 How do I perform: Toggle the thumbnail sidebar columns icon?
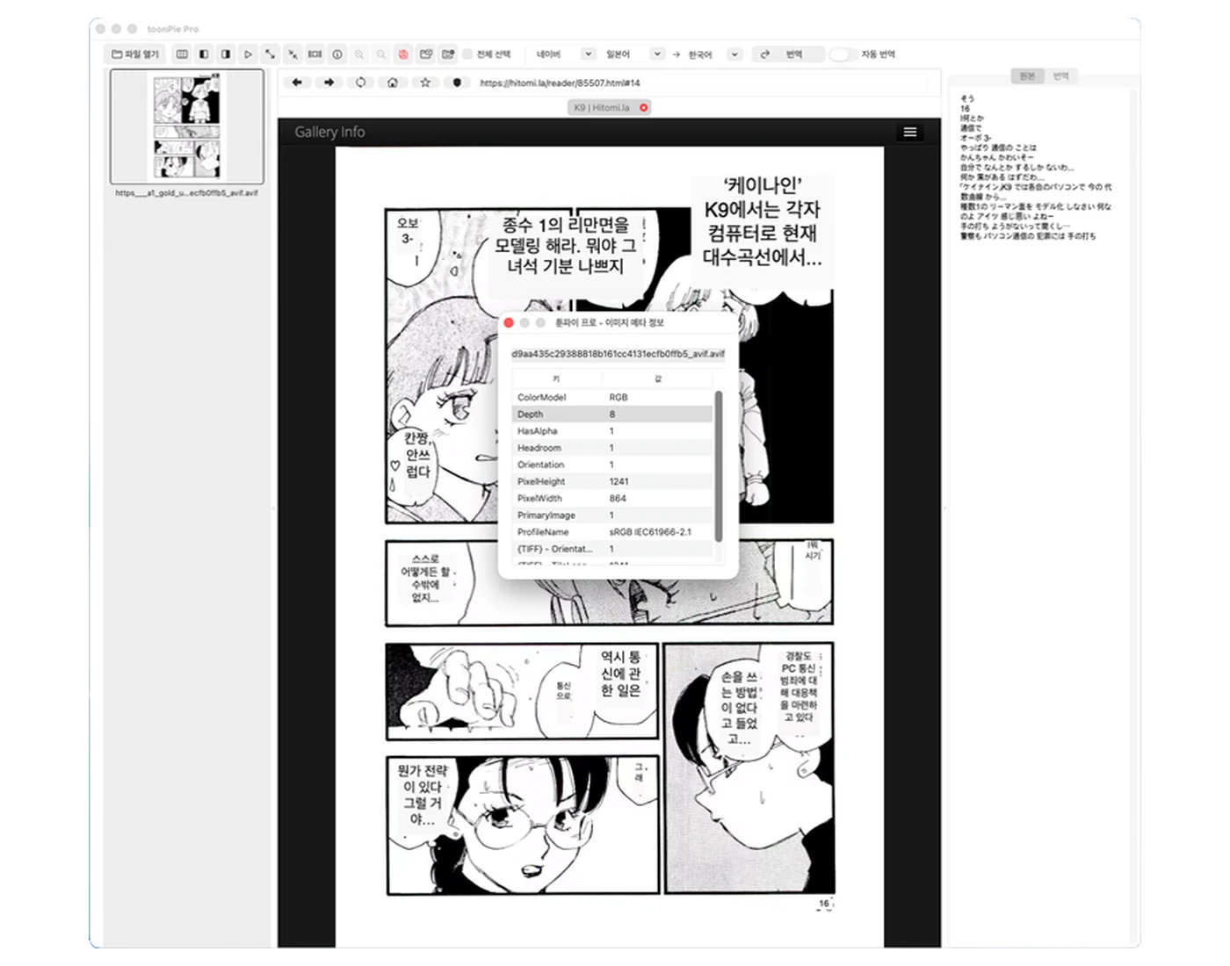(x=182, y=54)
